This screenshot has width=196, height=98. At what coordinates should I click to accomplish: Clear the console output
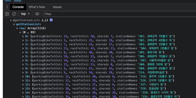[14, 14]
